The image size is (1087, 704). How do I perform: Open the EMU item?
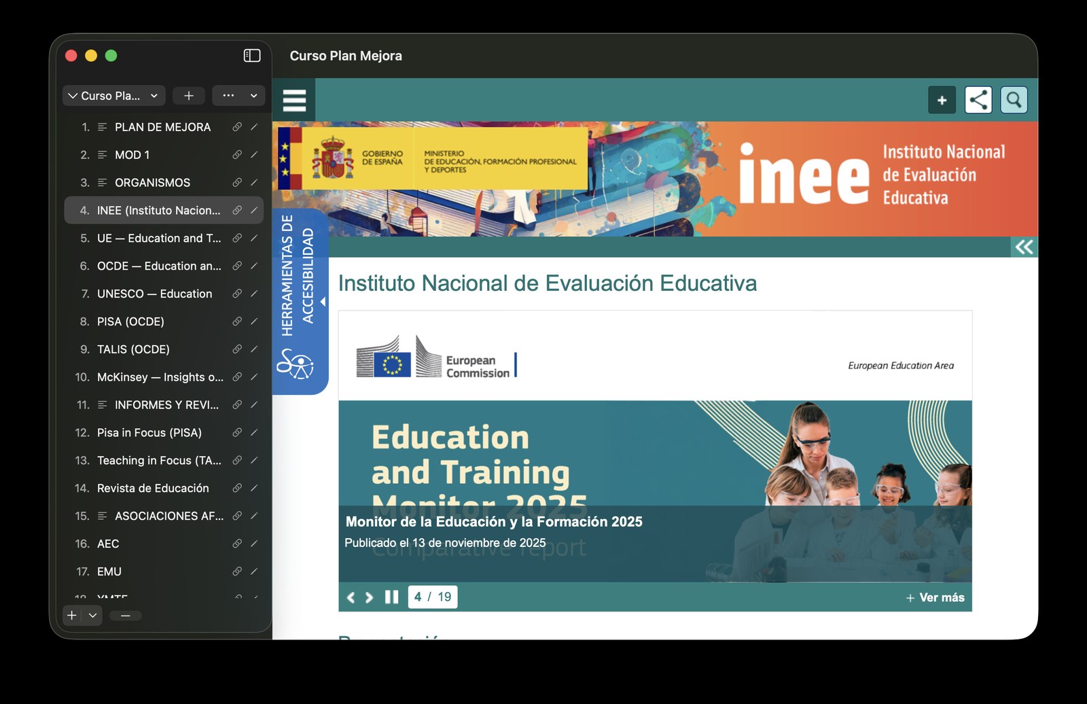pos(163,571)
